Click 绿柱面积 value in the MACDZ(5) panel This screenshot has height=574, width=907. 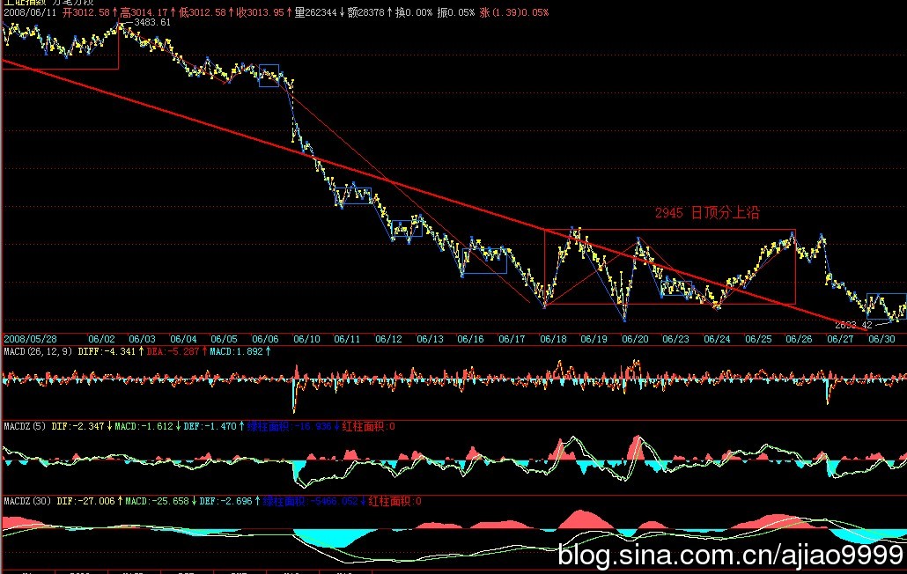pos(292,426)
